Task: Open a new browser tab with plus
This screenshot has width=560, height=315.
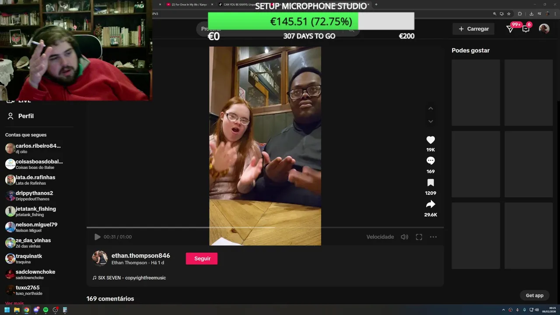Action: [376, 4]
